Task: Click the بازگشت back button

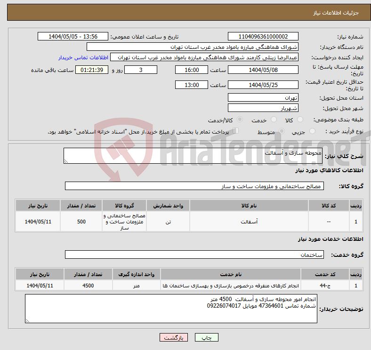Action: (174, 337)
